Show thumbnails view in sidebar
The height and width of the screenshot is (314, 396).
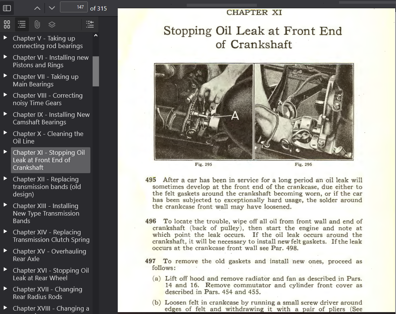(x=7, y=24)
